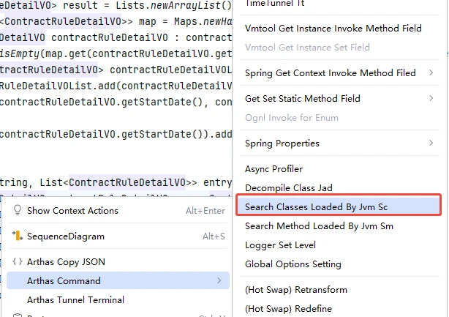Expand the Spring Properties submenu arrow
This screenshot has width=449, height=317.
pyautogui.click(x=431, y=143)
